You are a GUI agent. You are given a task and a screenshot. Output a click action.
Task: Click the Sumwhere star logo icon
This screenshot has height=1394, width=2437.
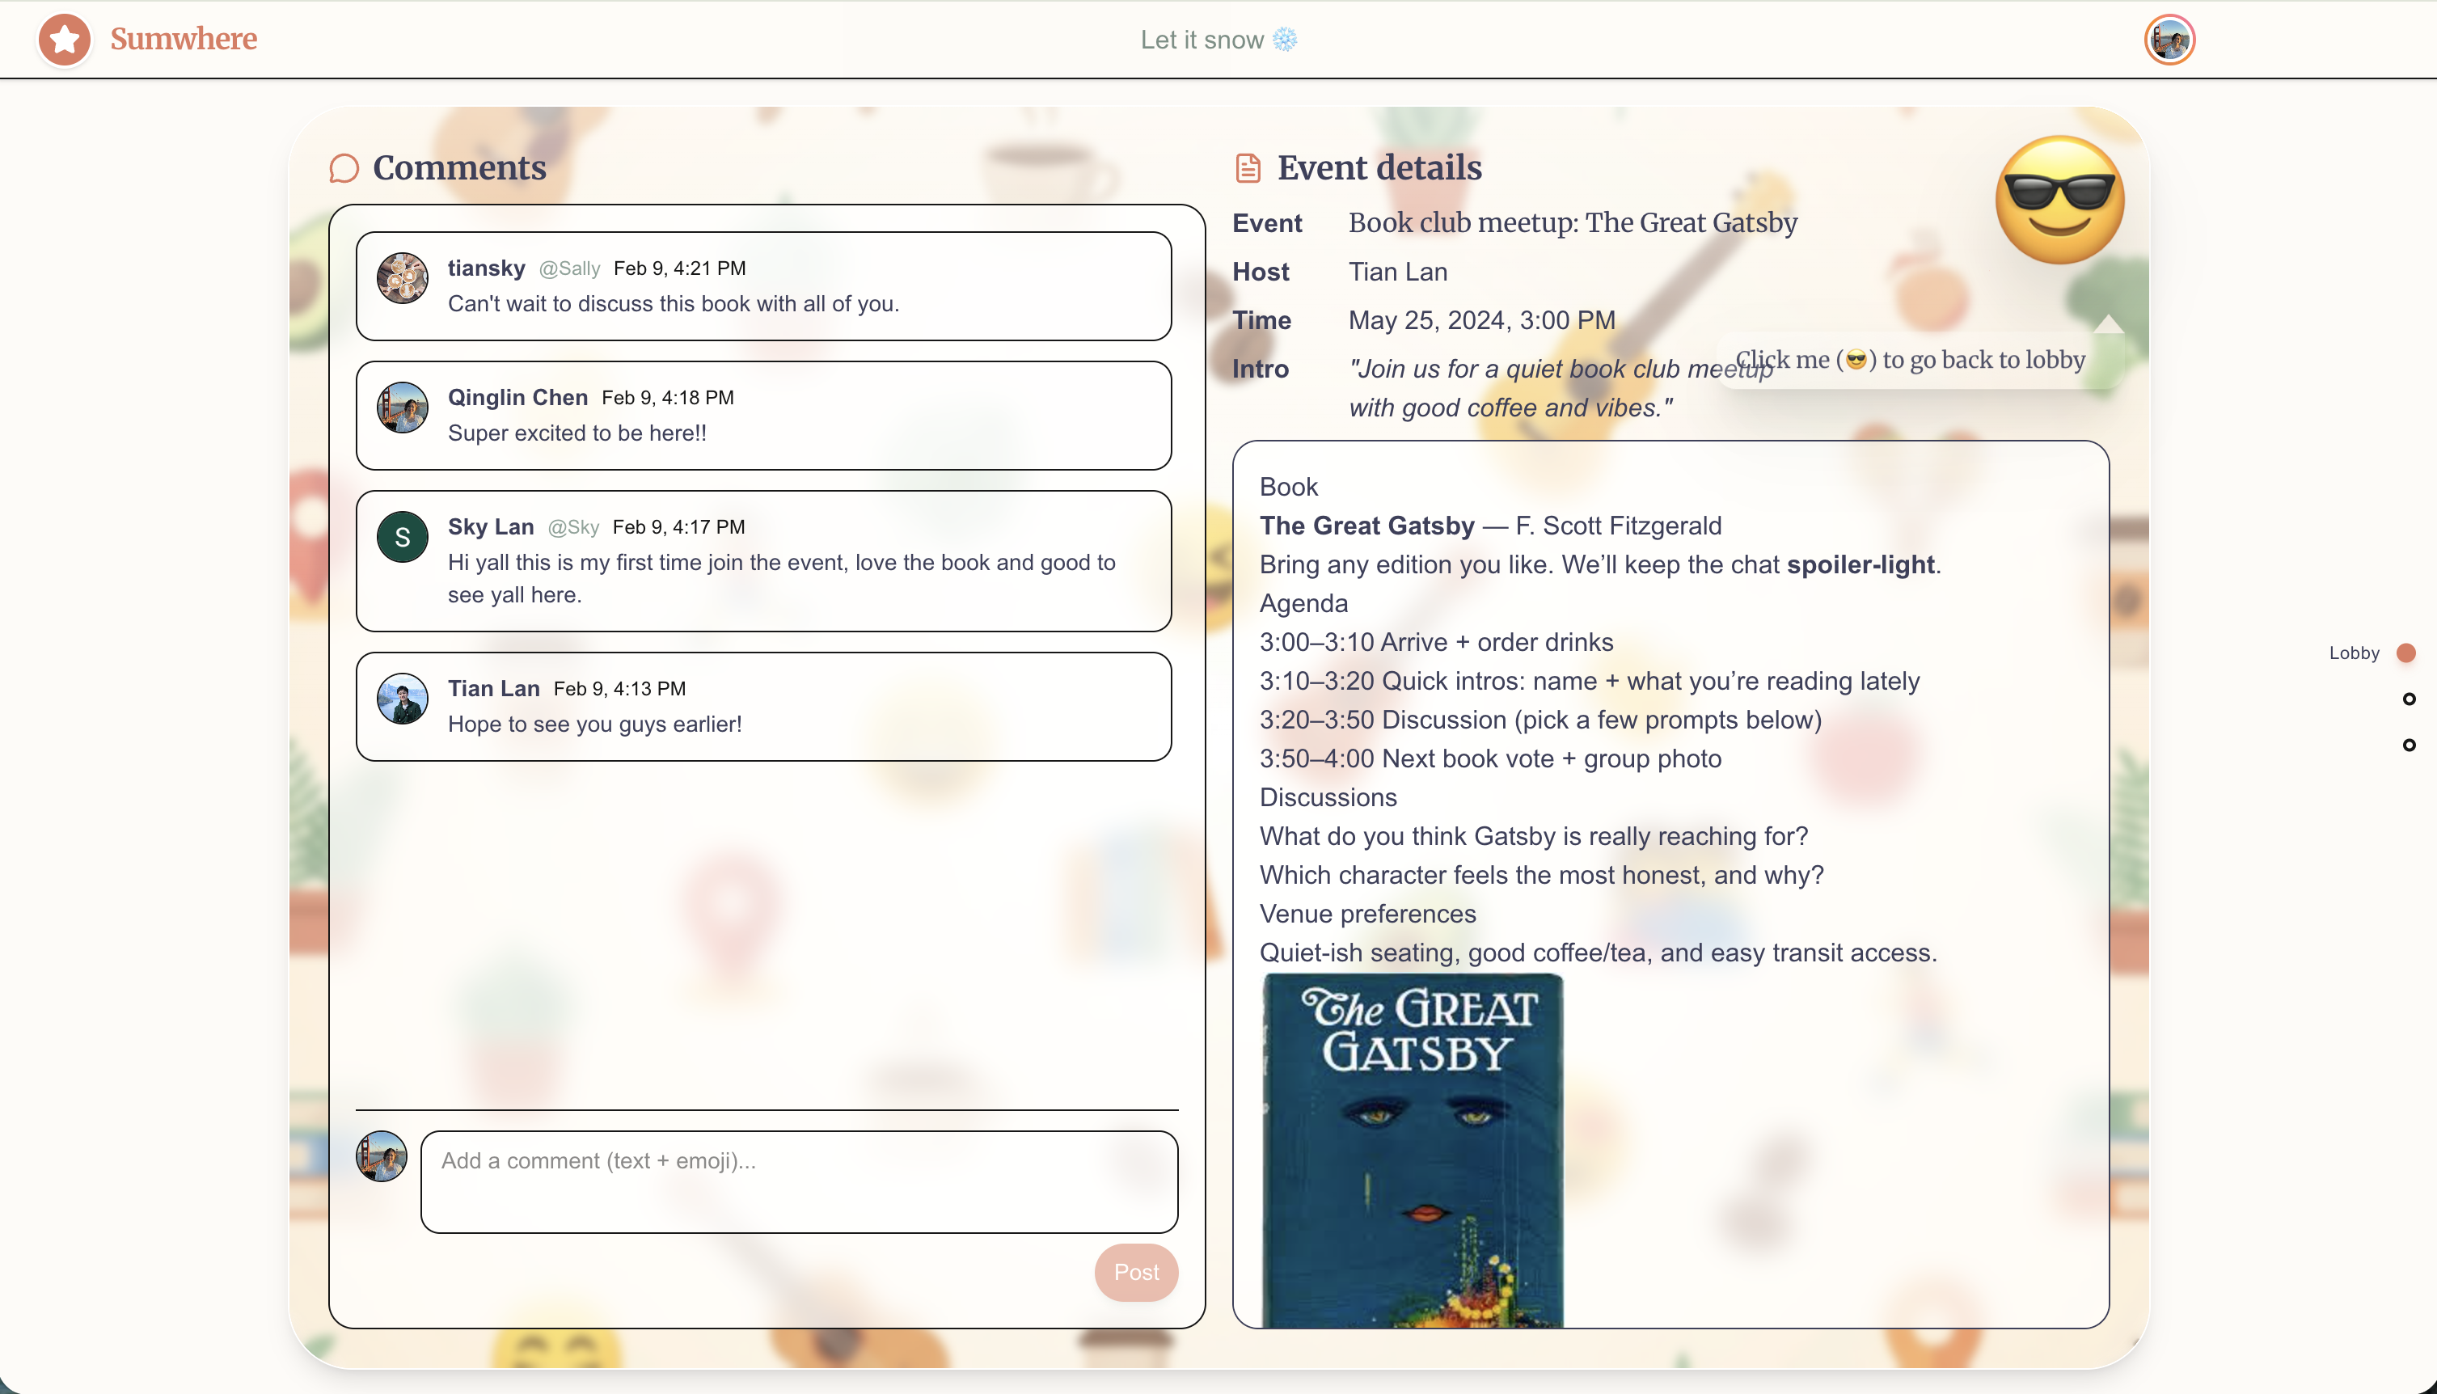pos(64,40)
